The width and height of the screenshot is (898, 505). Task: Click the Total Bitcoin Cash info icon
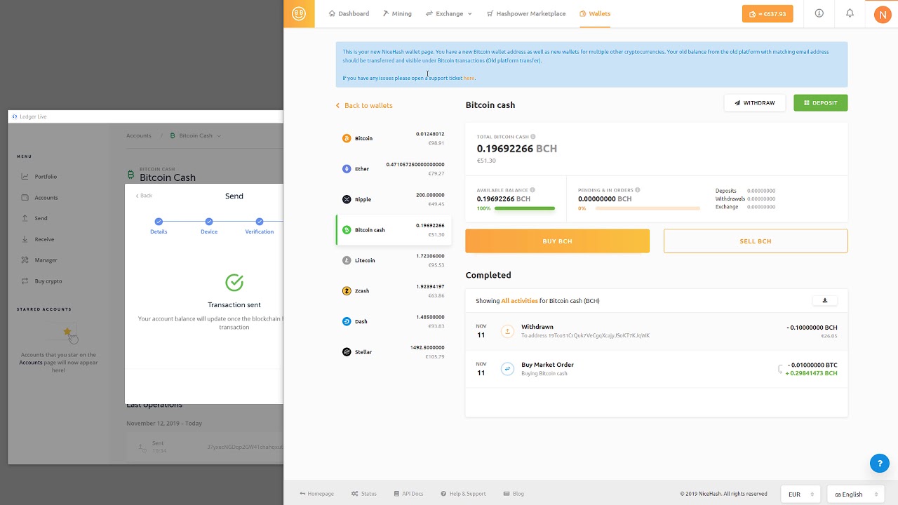[533, 137]
